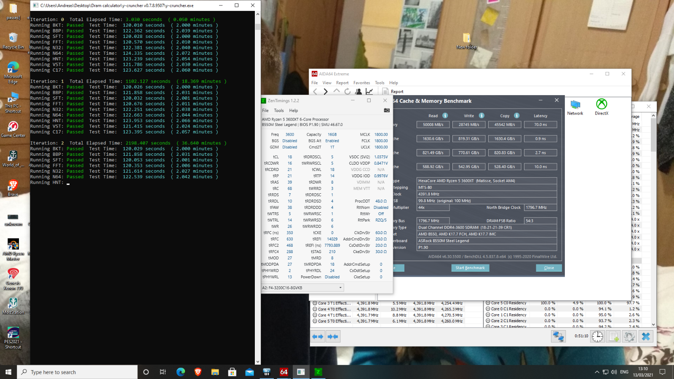Open the Task View taskbar button

pyautogui.click(x=163, y=372)
